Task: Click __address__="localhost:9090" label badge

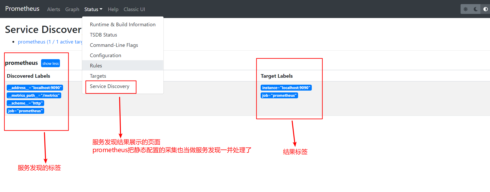Action: 35,88
